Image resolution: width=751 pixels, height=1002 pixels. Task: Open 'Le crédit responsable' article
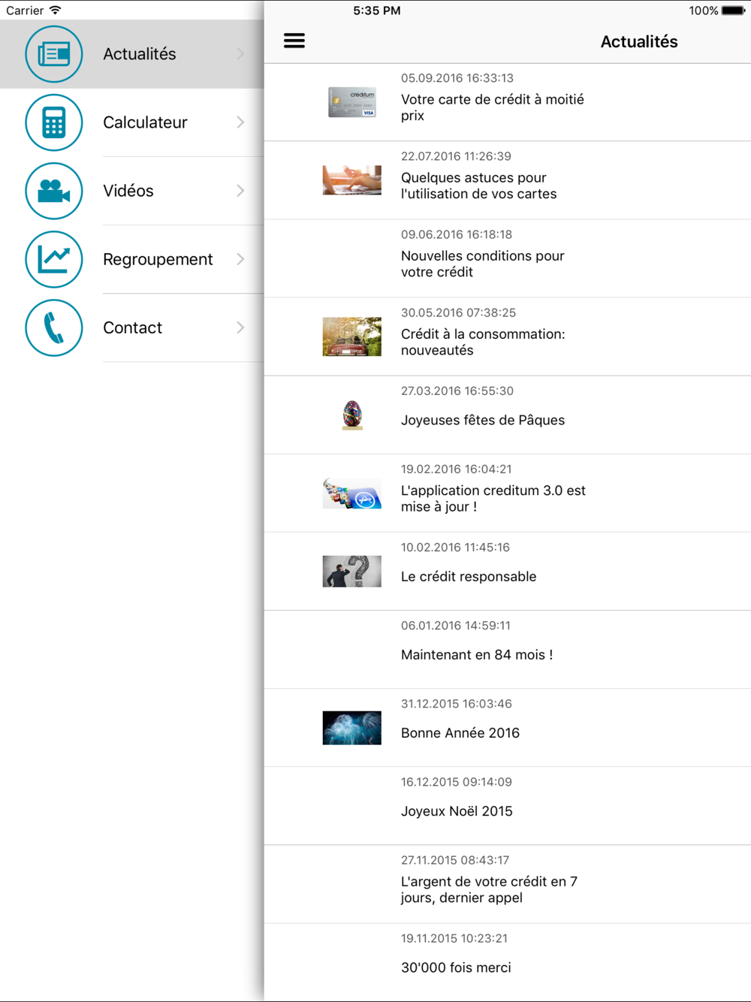pos(469,576)
